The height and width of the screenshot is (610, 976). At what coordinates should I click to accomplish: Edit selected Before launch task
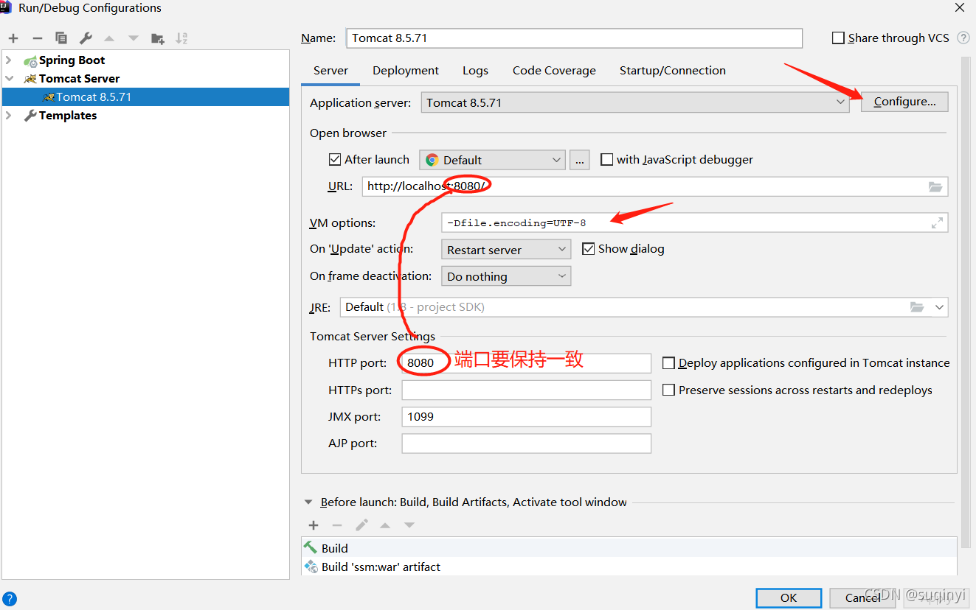pos(361,525)
